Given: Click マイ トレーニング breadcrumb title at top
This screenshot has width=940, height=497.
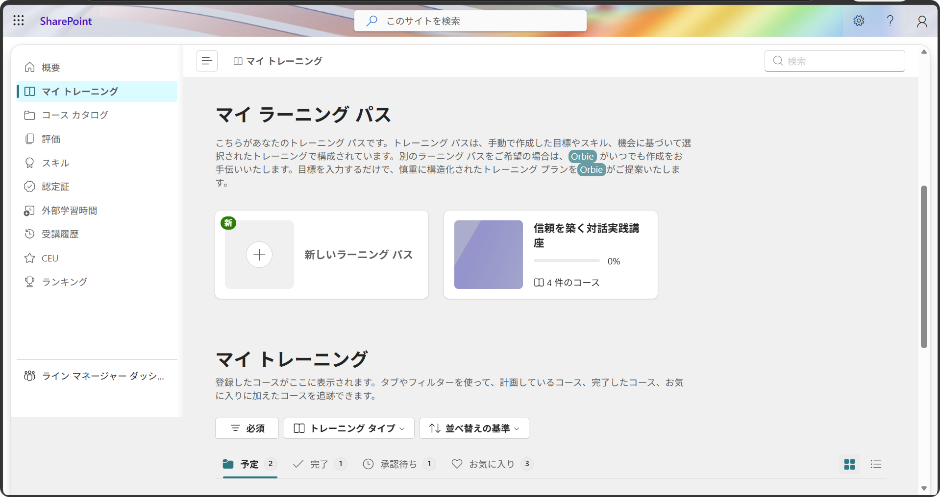Looking at the screenshot, I should [x=284, y=61].
